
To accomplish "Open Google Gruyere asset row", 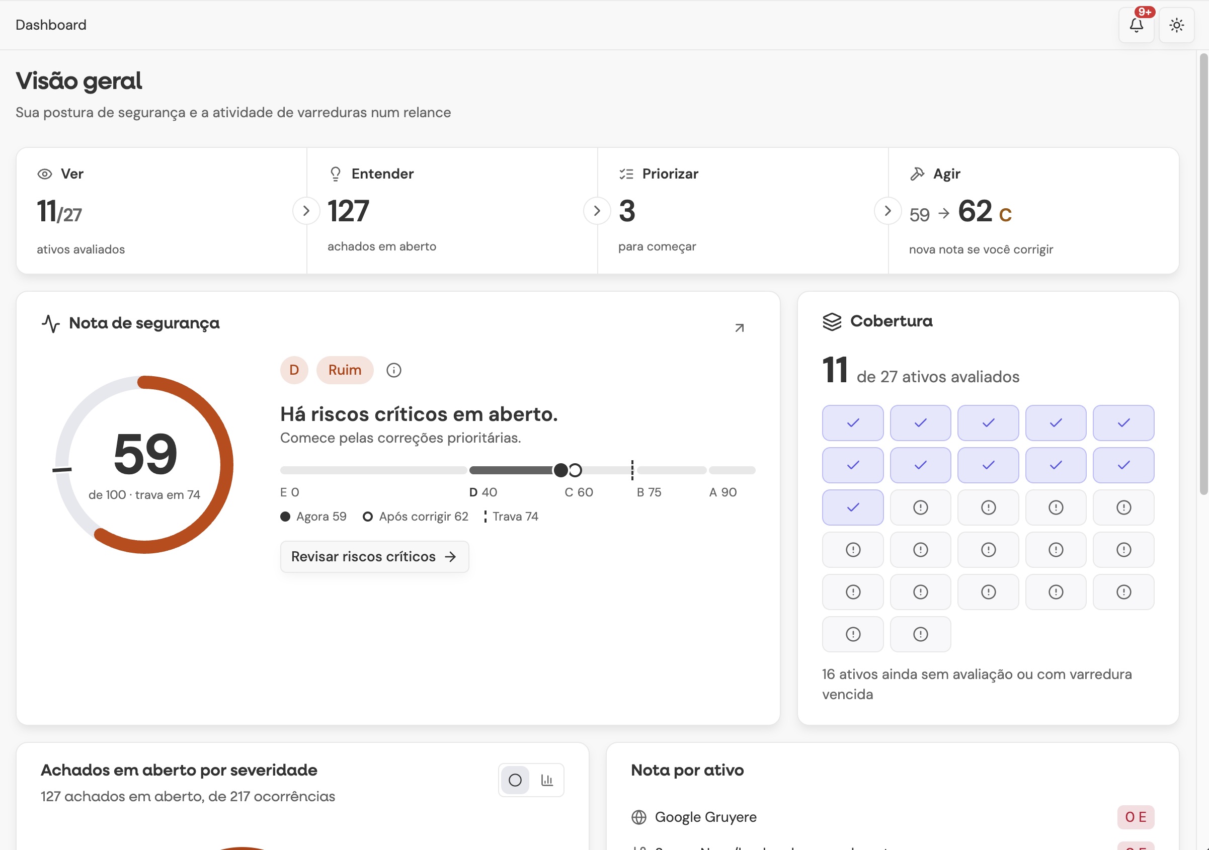I will (x=893, y=817).
